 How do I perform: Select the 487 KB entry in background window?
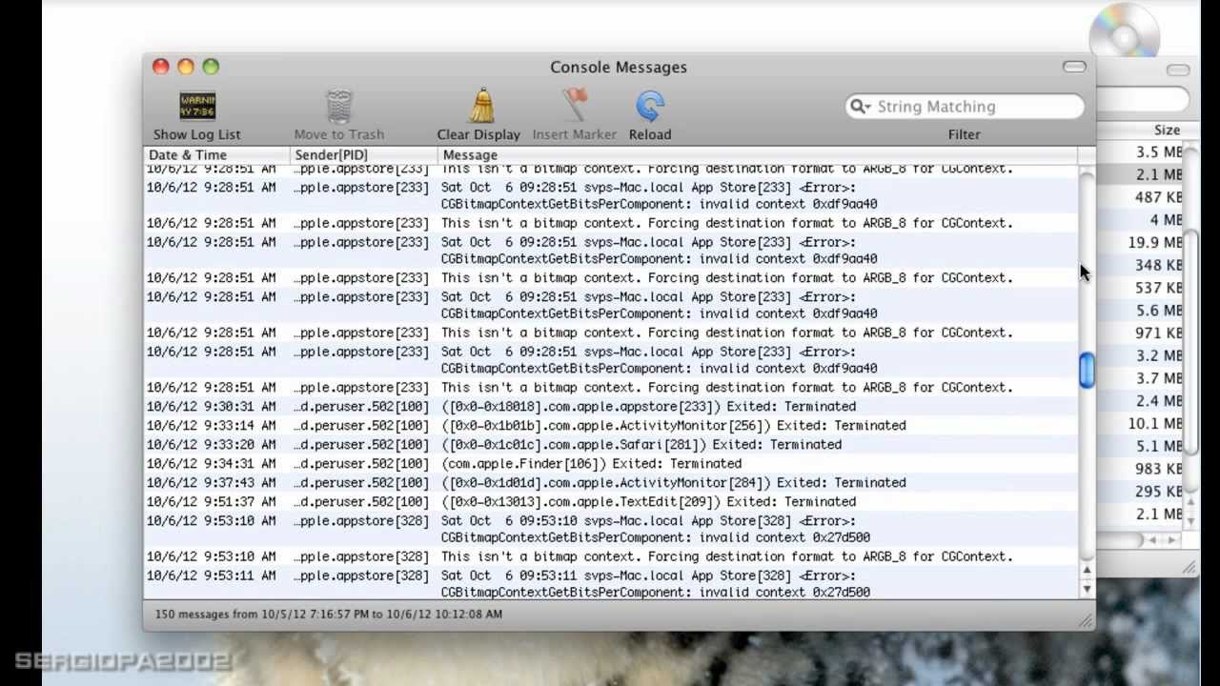1158,197
